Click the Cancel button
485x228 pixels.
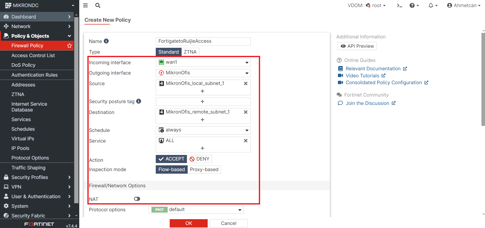(229, 223)
